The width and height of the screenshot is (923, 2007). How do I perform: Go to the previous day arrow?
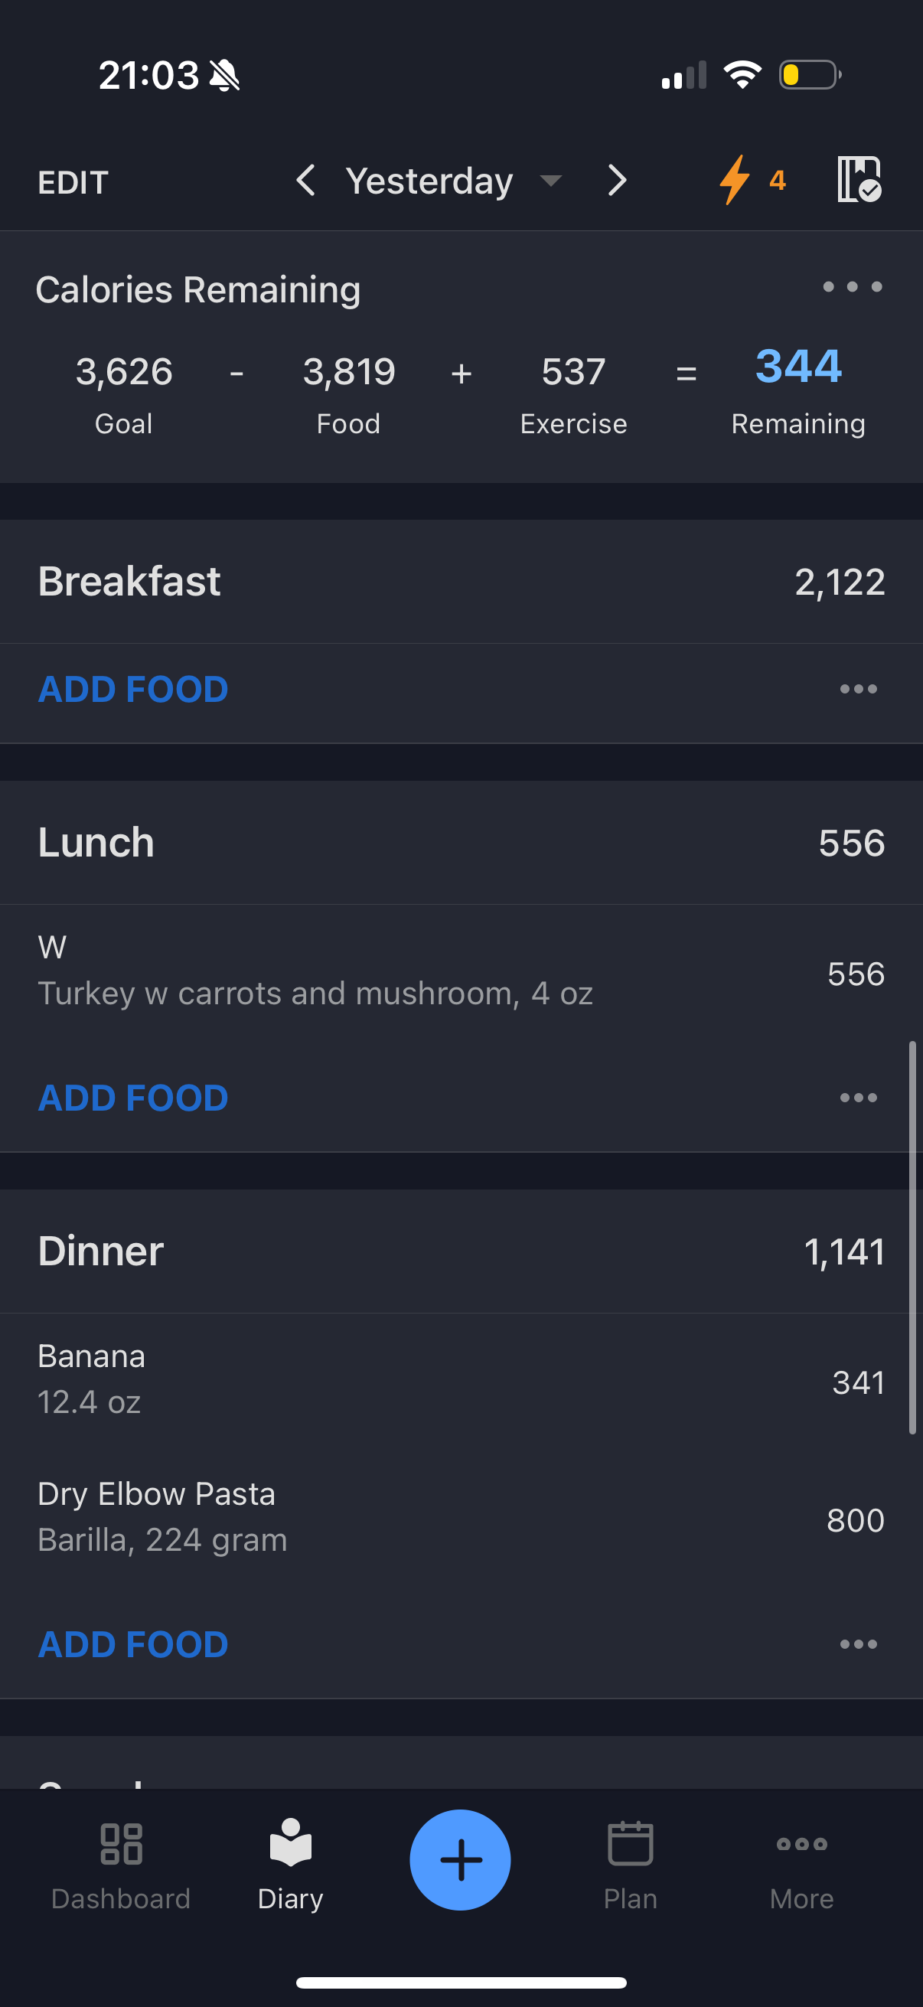coord(305,181)
